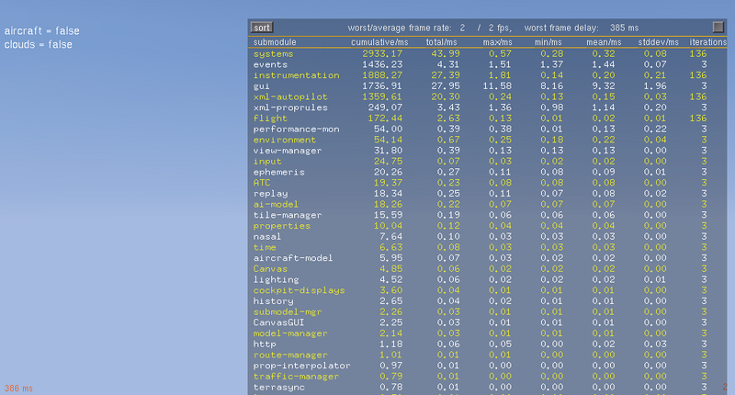
Task: Click the flight cumulative value 172.44
Action: [385, 118]
